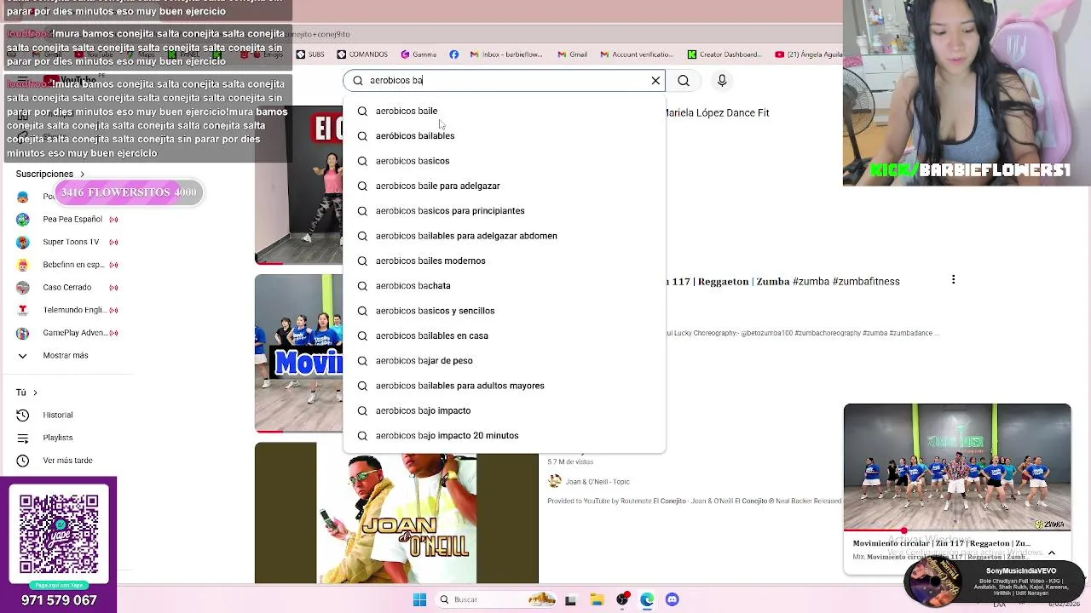Viewport: 1091px width, 613px height.
Task: Open Discord from taskbar
Action: point(672,599)
